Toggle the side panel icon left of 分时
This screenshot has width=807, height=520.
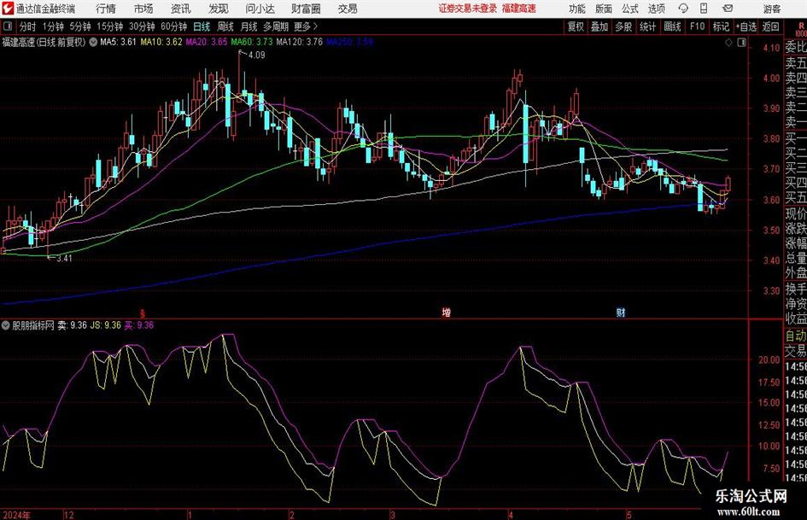(x=7, y=26)
